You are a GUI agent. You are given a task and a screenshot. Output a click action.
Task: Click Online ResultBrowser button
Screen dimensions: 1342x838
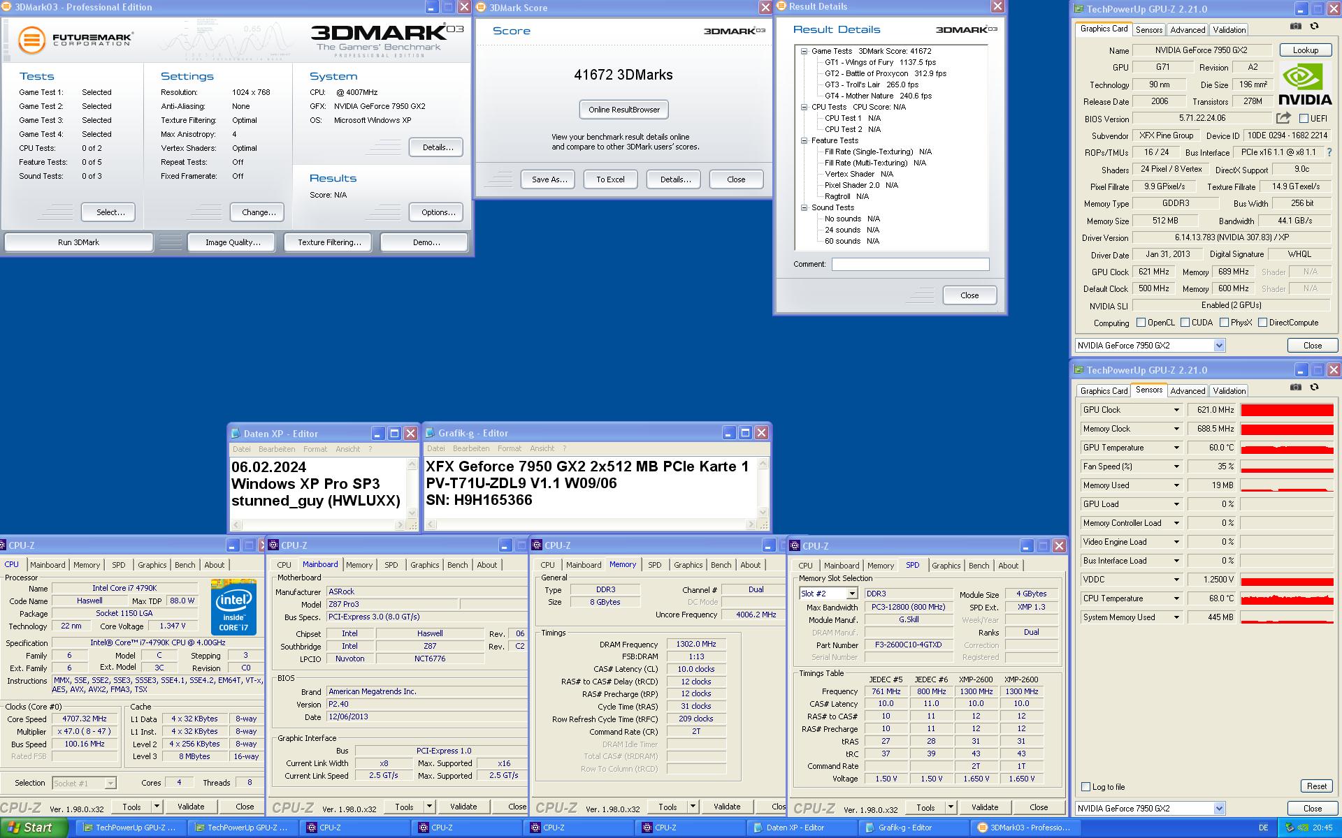click(x=623, y=110)
